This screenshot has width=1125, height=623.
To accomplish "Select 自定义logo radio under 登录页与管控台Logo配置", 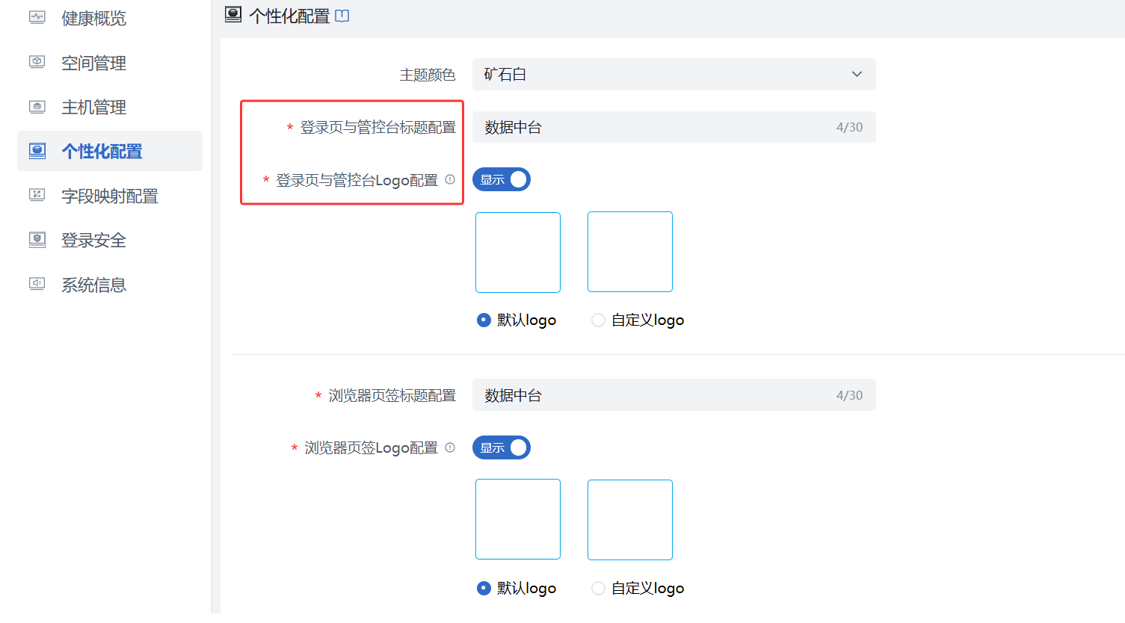I will pos(598,319).
